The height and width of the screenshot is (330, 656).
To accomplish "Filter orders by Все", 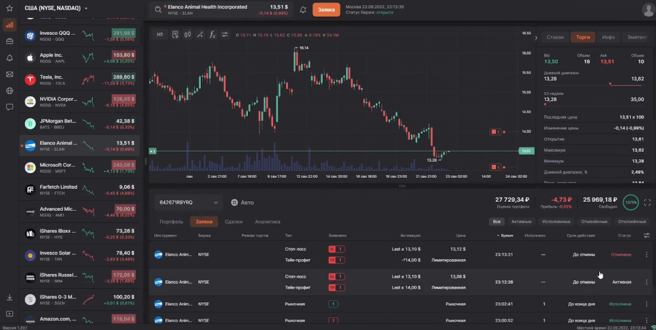I will 497,222.
